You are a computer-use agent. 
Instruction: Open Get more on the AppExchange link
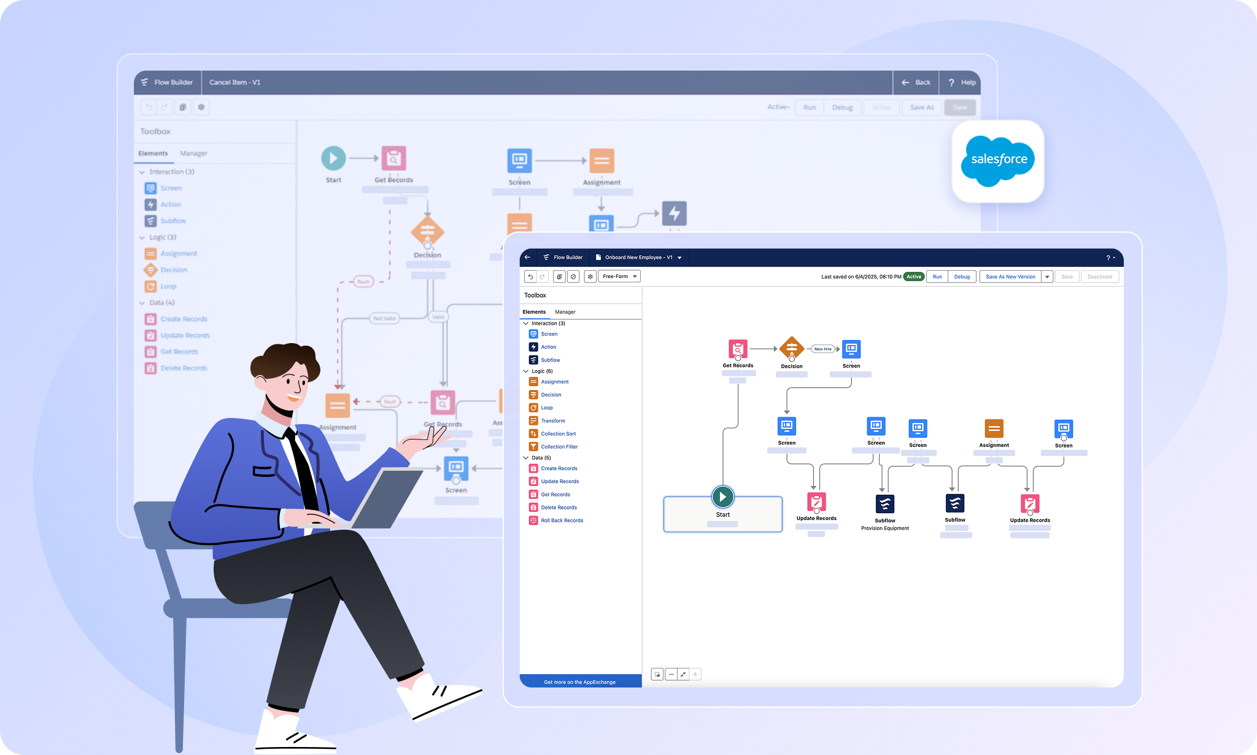click(579, 682)
